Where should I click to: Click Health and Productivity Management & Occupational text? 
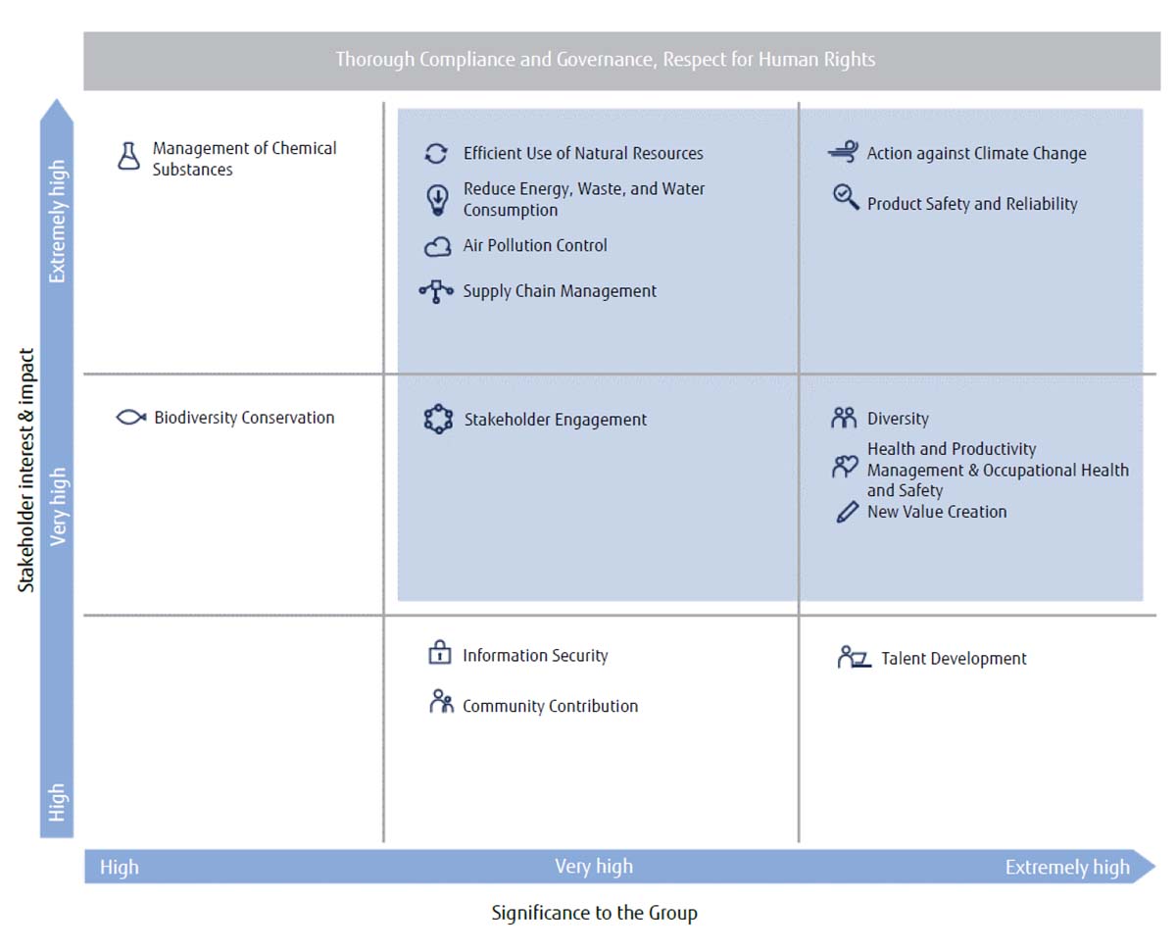998,470
